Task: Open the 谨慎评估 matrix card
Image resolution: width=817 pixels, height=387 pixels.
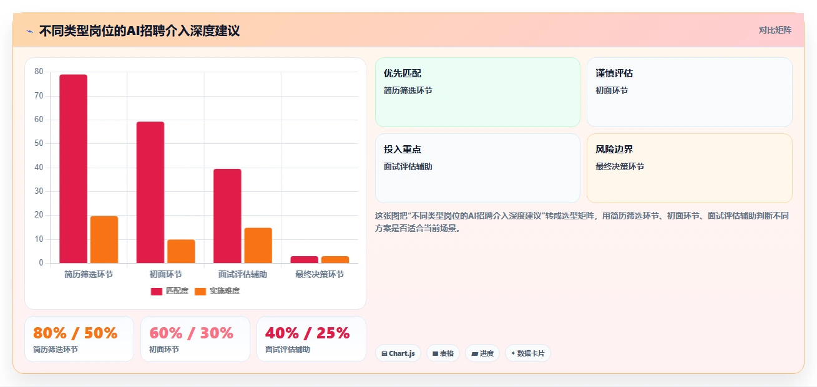Action: tap(690, 92)
